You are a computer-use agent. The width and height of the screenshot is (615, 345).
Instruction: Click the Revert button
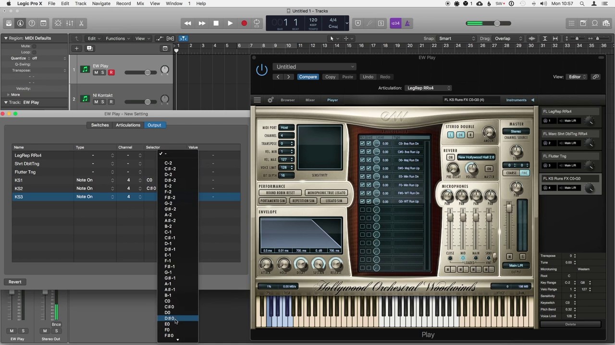tap(15, 282)
